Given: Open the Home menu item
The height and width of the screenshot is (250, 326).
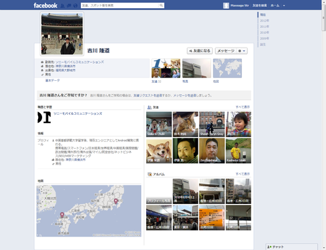Looking at the screenshot, I should click(x=275, y=5).
